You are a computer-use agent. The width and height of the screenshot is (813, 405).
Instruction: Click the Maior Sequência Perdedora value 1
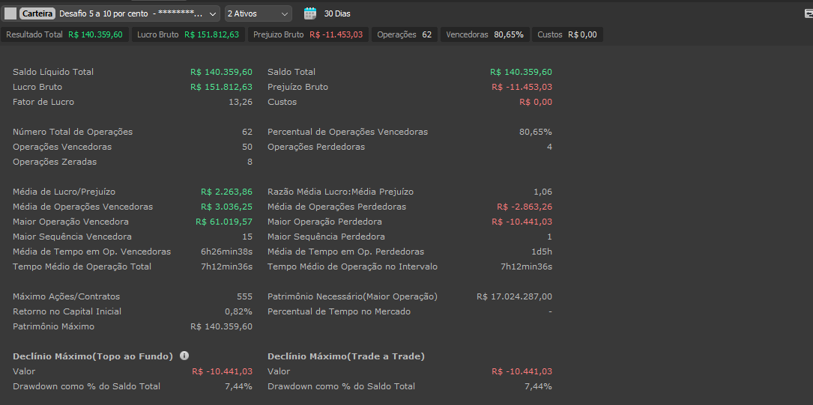(550, 237)
